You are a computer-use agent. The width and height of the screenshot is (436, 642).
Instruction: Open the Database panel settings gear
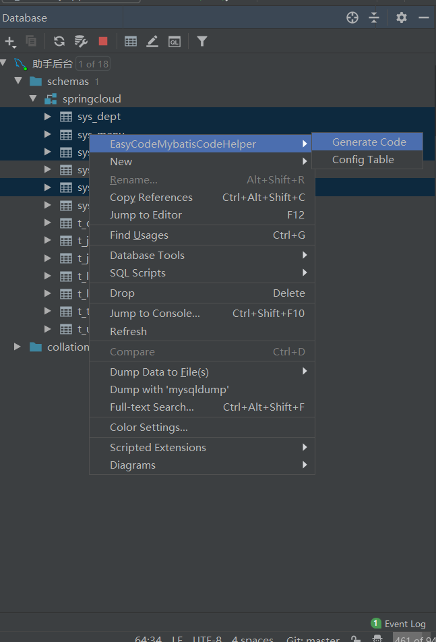coord(401,18)
